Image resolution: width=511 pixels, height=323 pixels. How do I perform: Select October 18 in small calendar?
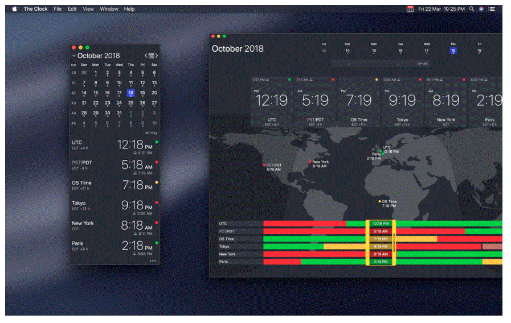pos(130,93)
